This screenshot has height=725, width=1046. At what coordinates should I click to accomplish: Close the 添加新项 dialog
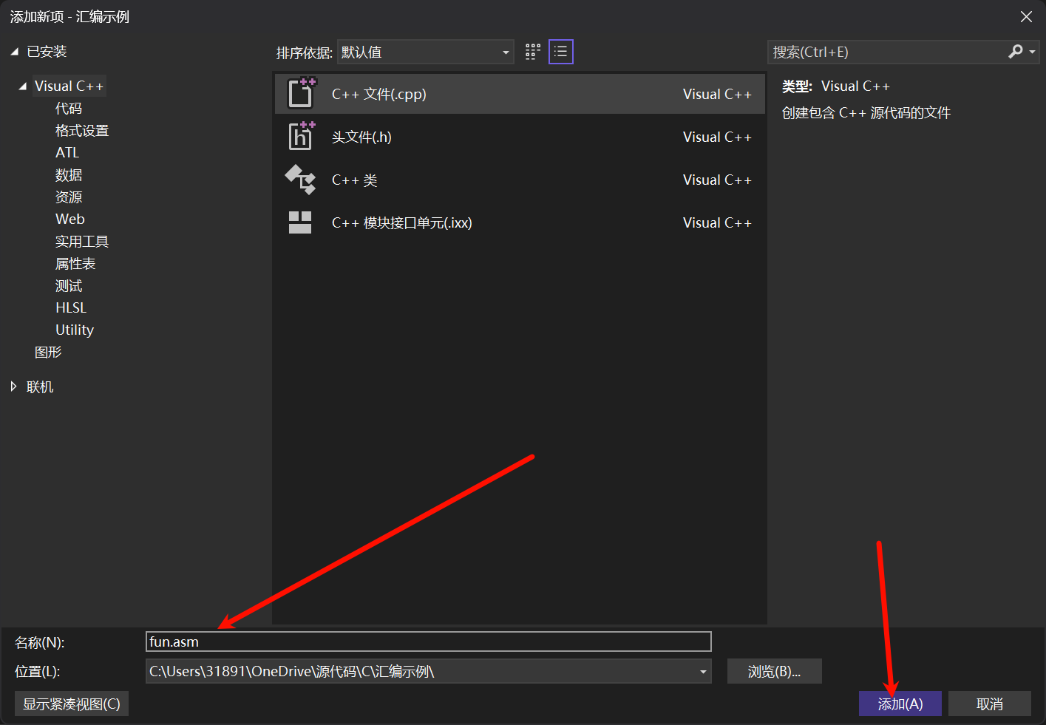click(1026, 17)
